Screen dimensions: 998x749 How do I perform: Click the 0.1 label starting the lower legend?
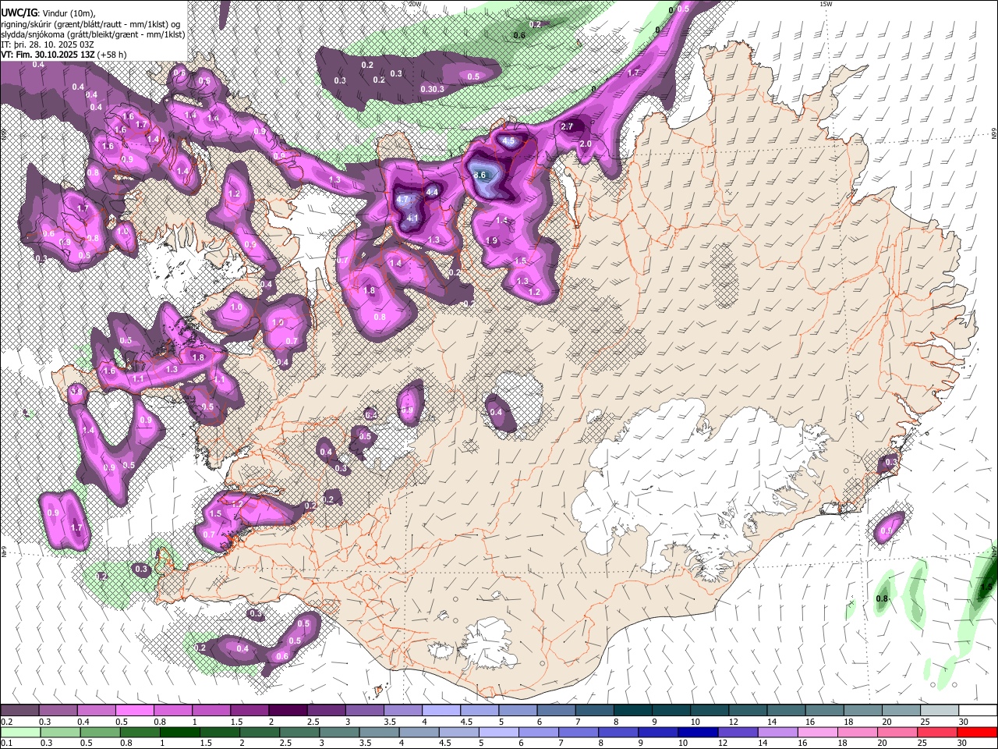[6, 744]
